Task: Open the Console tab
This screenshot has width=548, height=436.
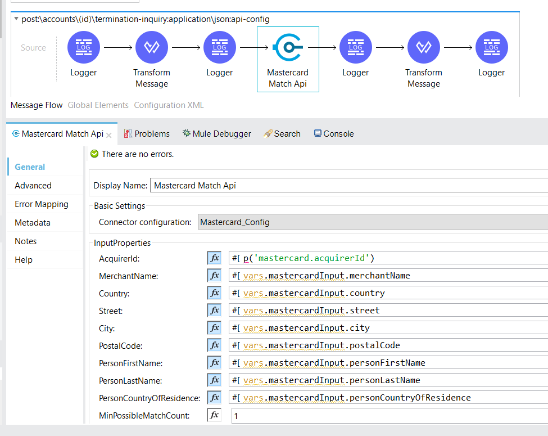Action: click(334, 134)
